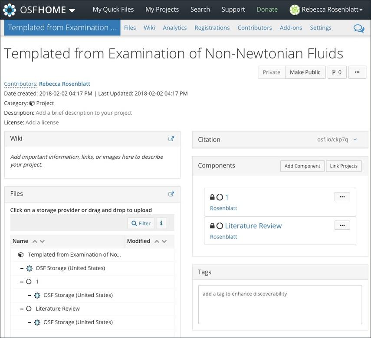This screenshot has width=371, height=338.
Task: Open the Search page
Action: (x=200, y=10)
